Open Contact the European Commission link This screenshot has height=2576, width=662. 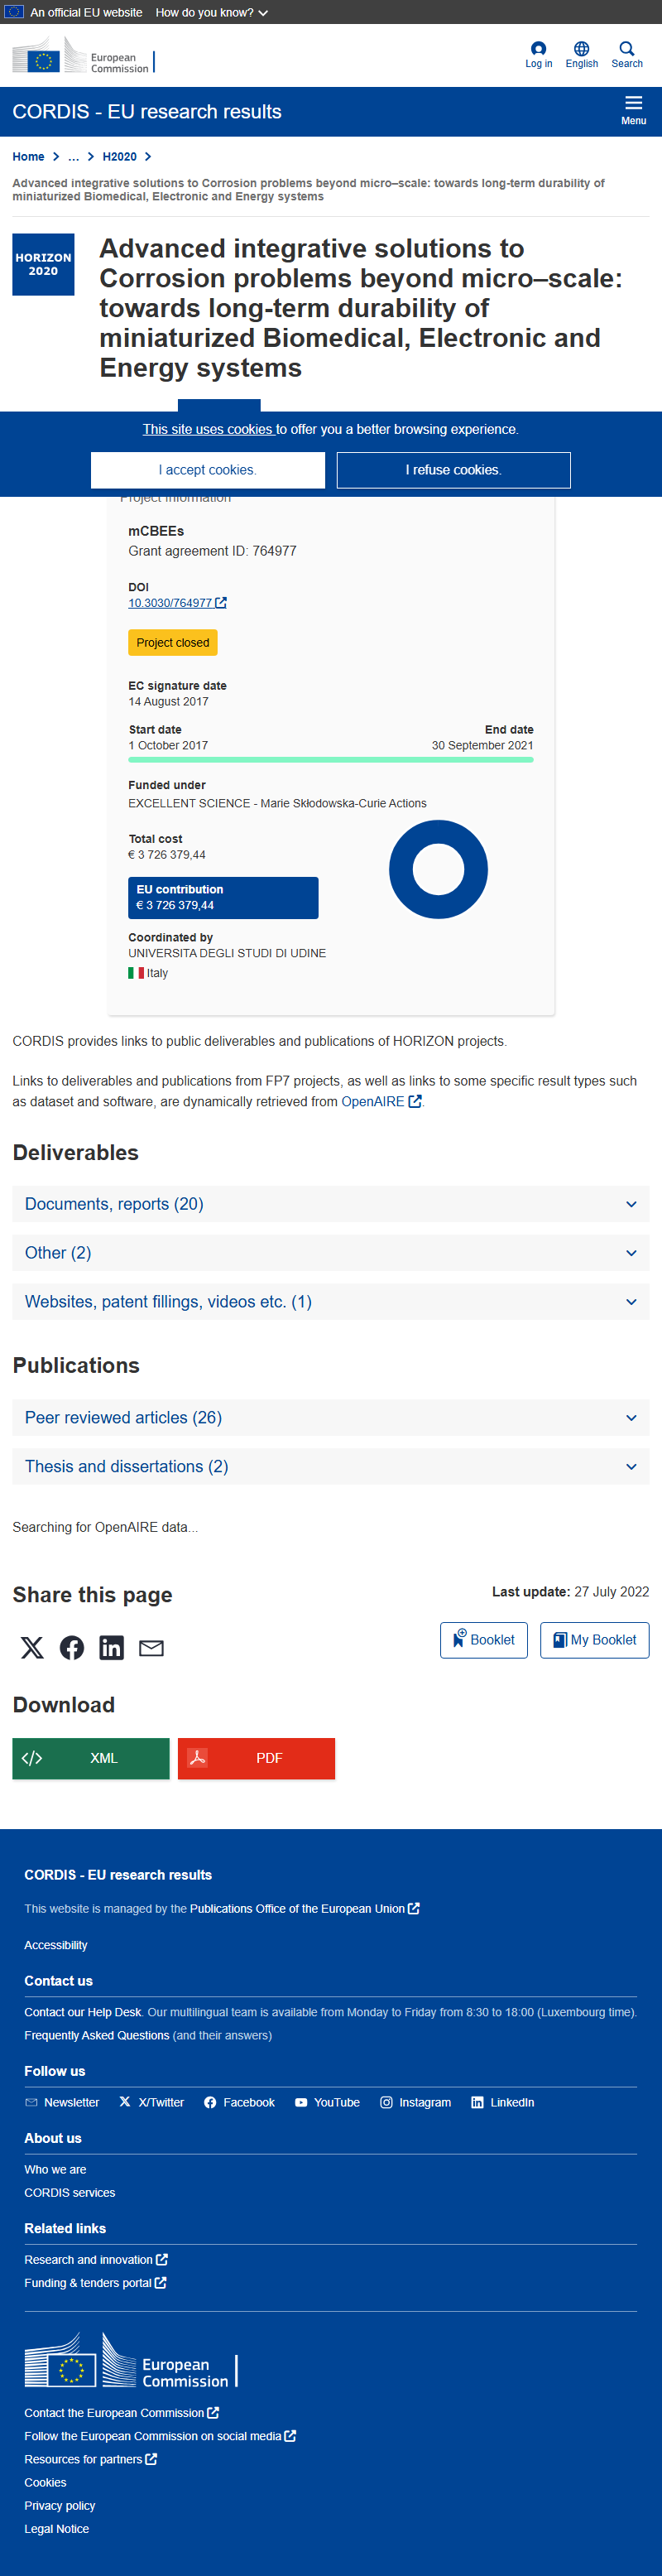(121, 2413)
